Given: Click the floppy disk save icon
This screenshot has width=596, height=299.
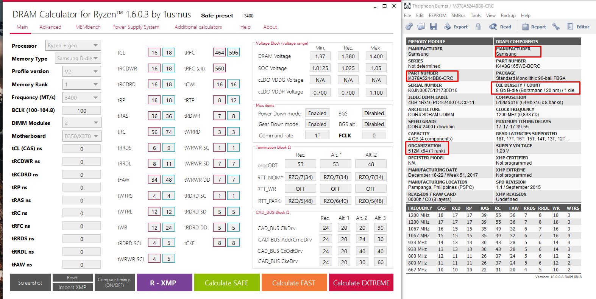Looking at the screenshot, I should pyautogui.click(x=434, y=26).
